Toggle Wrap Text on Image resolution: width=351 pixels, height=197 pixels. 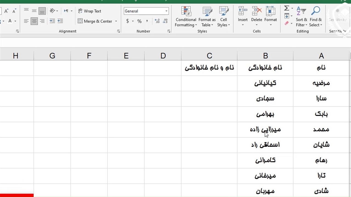tap(89, 11)
